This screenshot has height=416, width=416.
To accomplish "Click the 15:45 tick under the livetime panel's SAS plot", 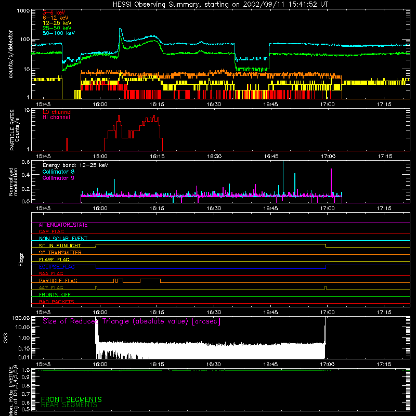I will coord(43,365).
